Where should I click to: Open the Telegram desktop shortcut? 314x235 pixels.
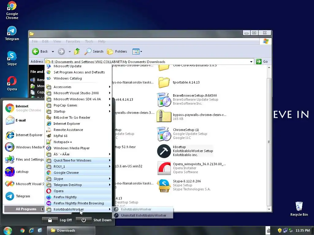tap(12, 33)
